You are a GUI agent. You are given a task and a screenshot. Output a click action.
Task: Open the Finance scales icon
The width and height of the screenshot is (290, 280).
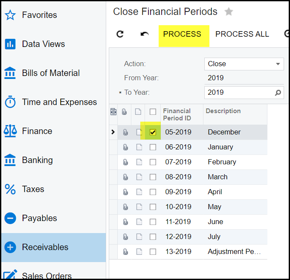click(10, 131)
